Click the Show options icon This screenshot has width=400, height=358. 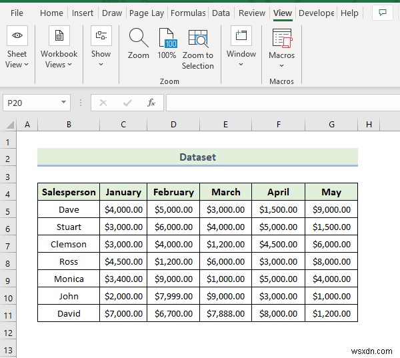(101, 36)
